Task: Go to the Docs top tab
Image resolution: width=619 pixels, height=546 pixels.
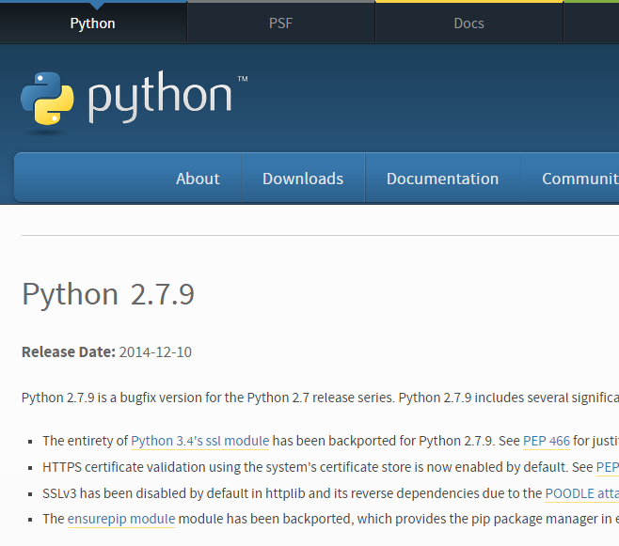Action: pyautogui.click(x=468, y=23)
